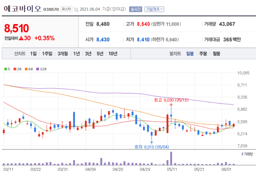Click the 고가 value 8,540
Image resolution: width=256 pixels, height=175 pixels.
[x=143, y=24]
